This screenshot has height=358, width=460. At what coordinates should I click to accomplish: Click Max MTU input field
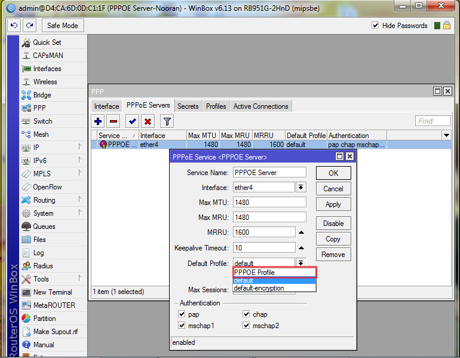(269, 203)
